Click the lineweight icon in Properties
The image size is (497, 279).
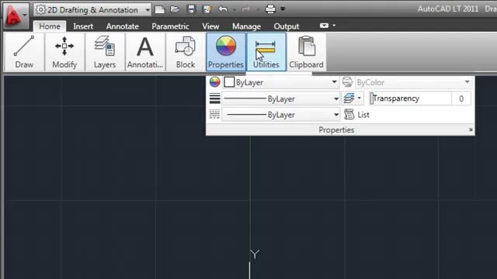[x=214, y=98]
